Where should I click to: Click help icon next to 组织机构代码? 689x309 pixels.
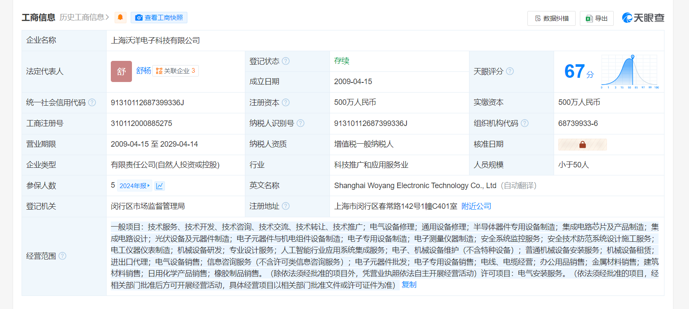tap(524, 123)
